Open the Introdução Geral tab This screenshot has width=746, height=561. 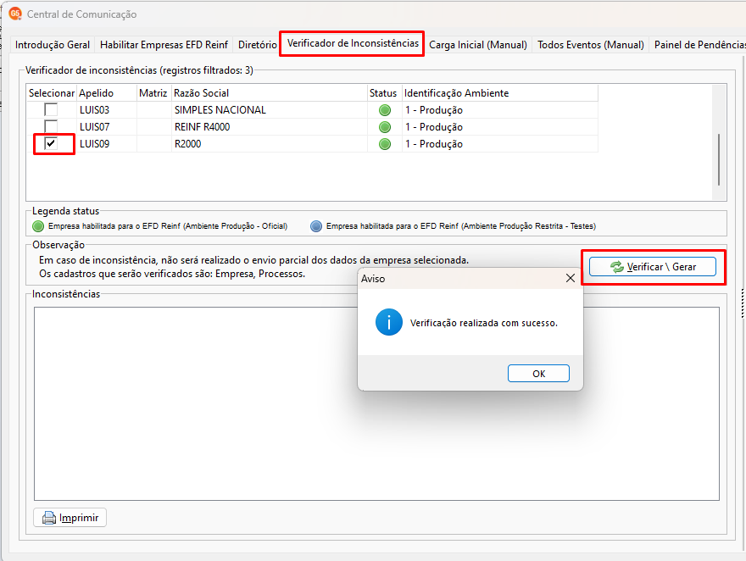pyautogui.click(x=53, y=45)
